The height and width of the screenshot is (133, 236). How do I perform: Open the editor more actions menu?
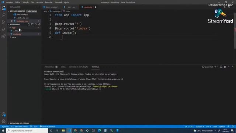point(233,7)
